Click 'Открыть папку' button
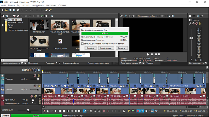The width and height of the screenshot is (209, 117). click(106, 48)
